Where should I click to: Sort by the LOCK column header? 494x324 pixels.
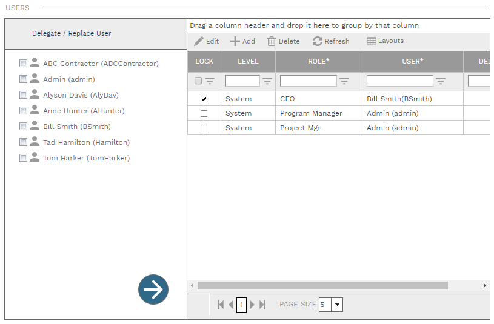coord(204,61)
